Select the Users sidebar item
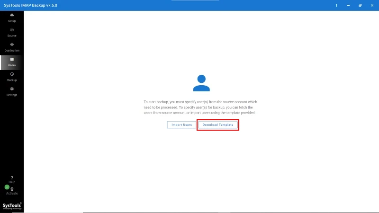This screenshot has width=379, height=213. pyautogui.click(x=12, y=62)
